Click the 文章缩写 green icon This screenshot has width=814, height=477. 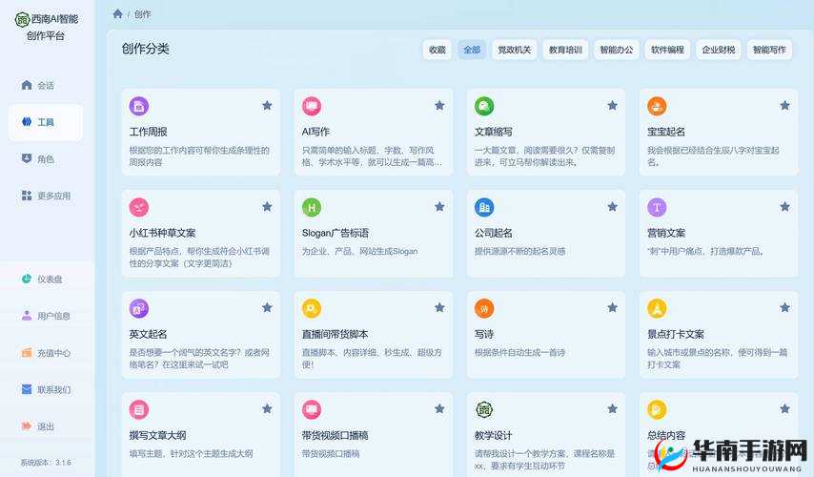(x=484, y=106)
